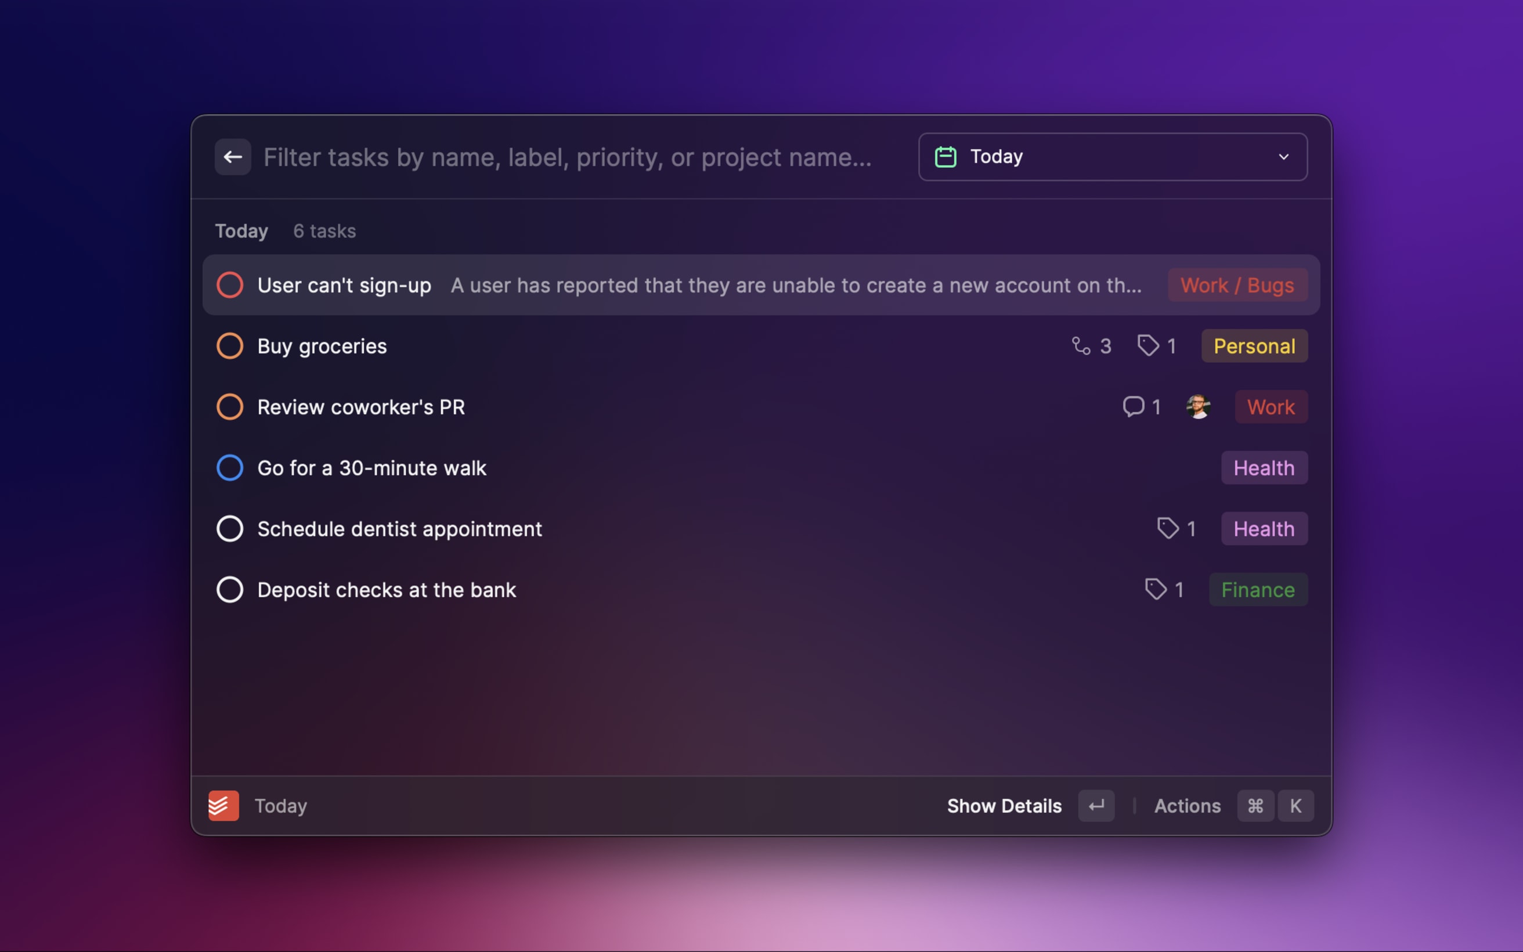Select the Work / Bugs project label
The height and width of the screenshot is (952, 1523).
pyautogui.click(x=1237, y=284)
